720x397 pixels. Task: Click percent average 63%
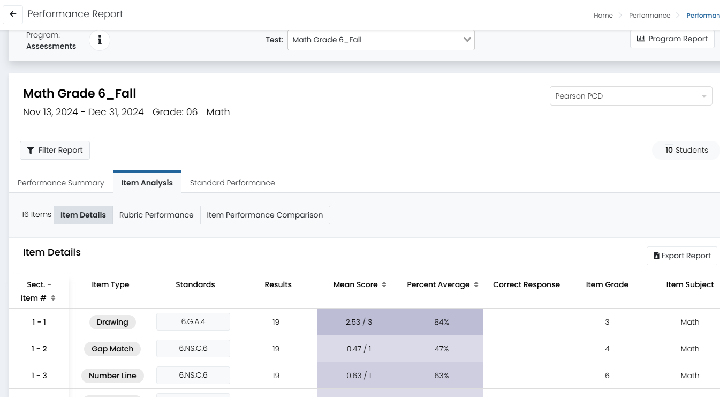pos(442,376)
